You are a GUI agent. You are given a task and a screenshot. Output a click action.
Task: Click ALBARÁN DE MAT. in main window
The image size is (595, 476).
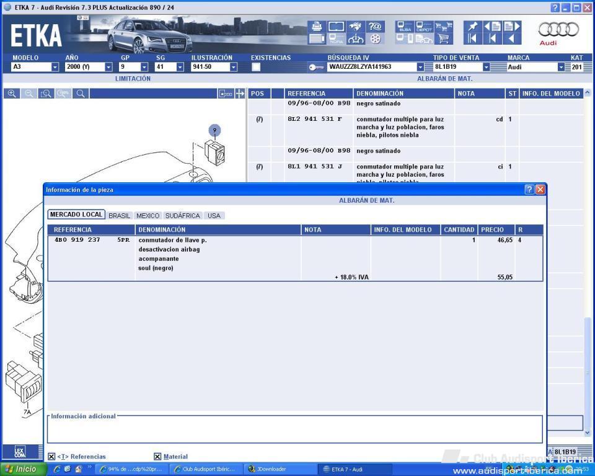(x=445, y=79)
